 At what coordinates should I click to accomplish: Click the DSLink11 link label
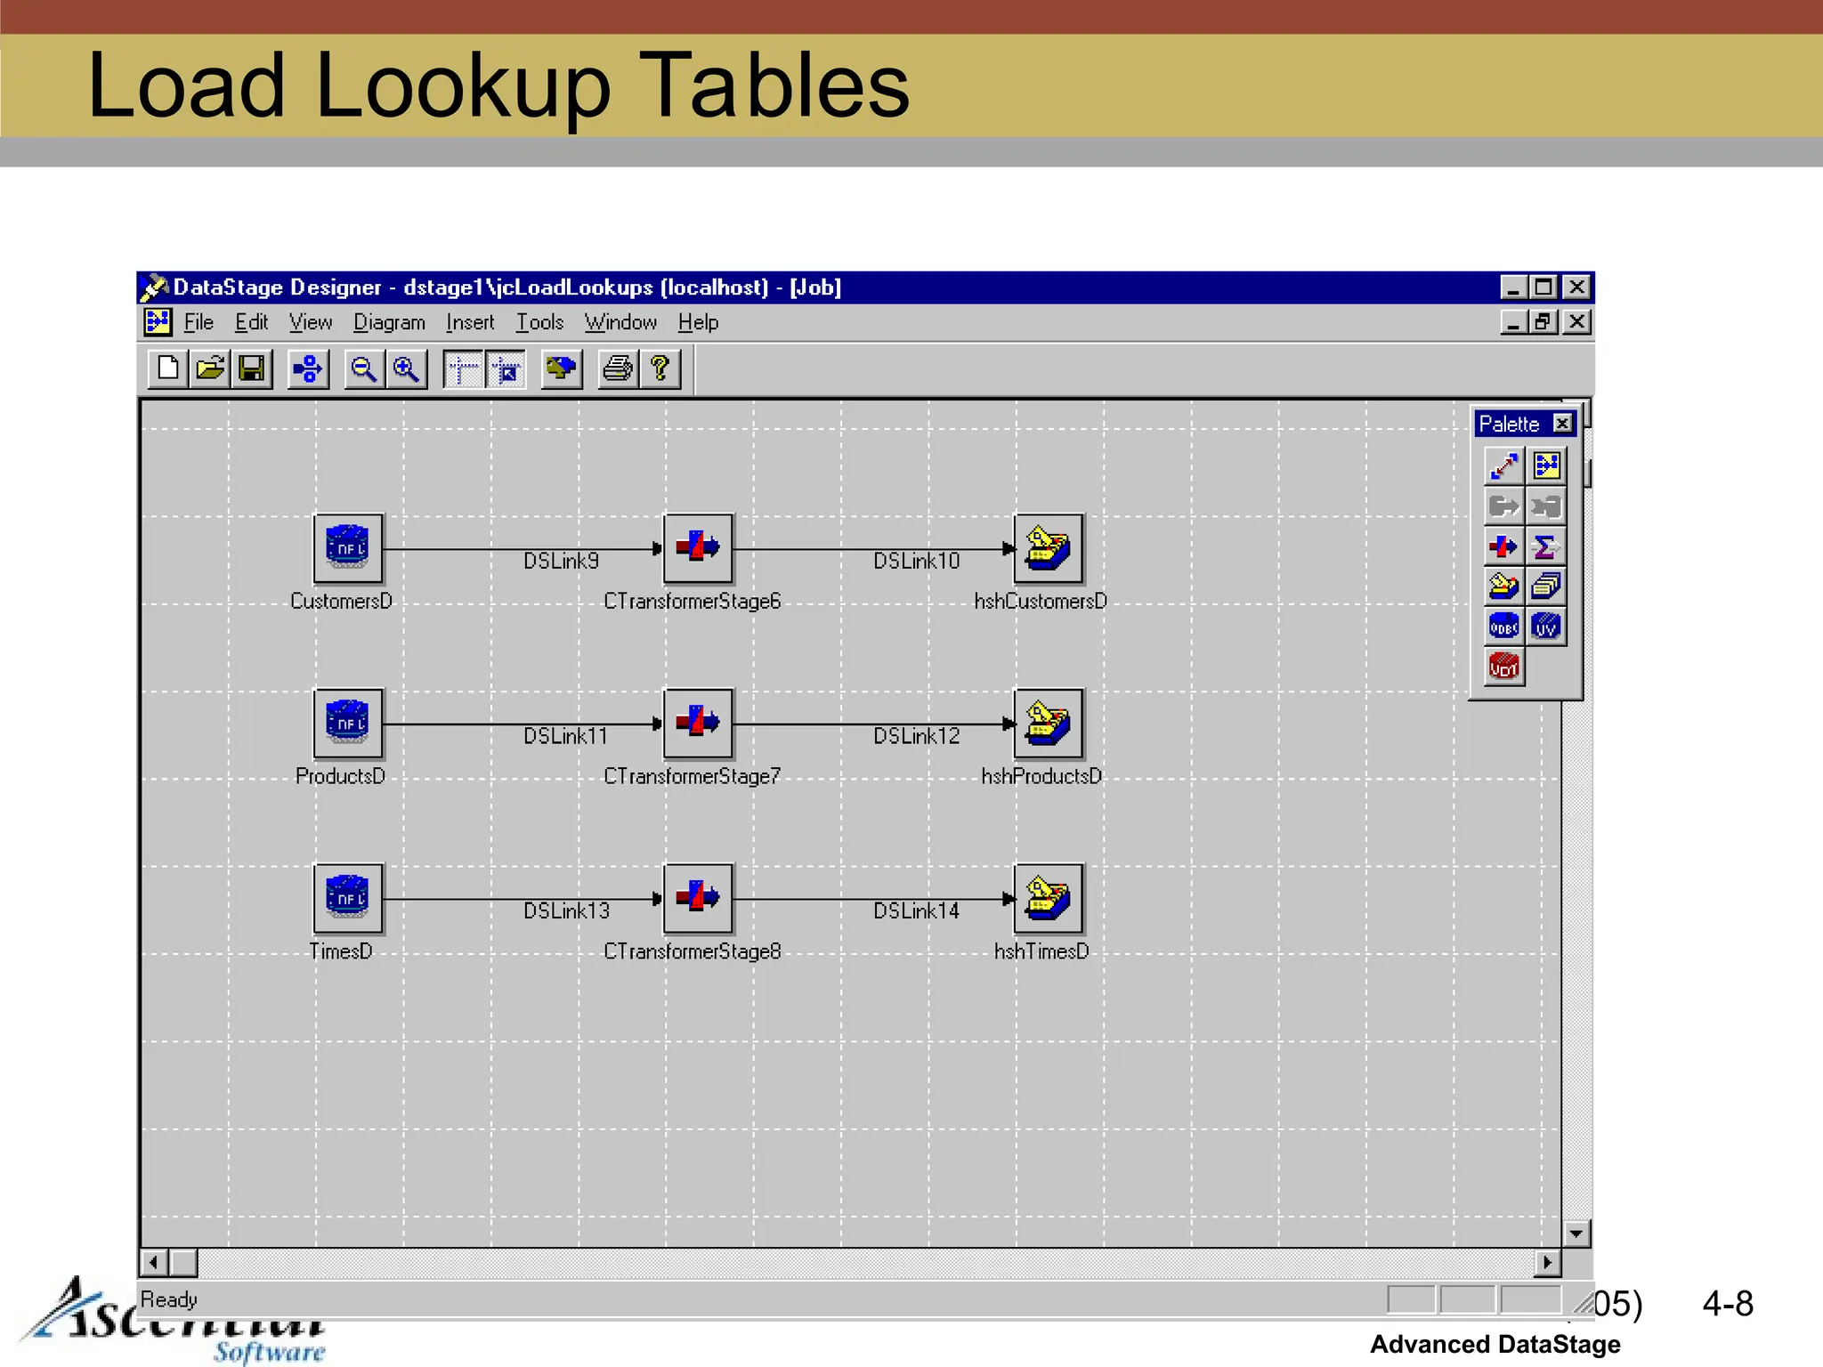click(x=565, y=736)
